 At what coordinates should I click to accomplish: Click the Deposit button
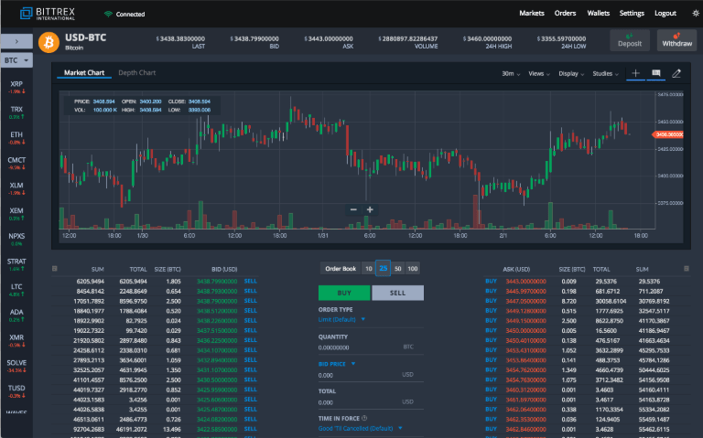point(630,40)
